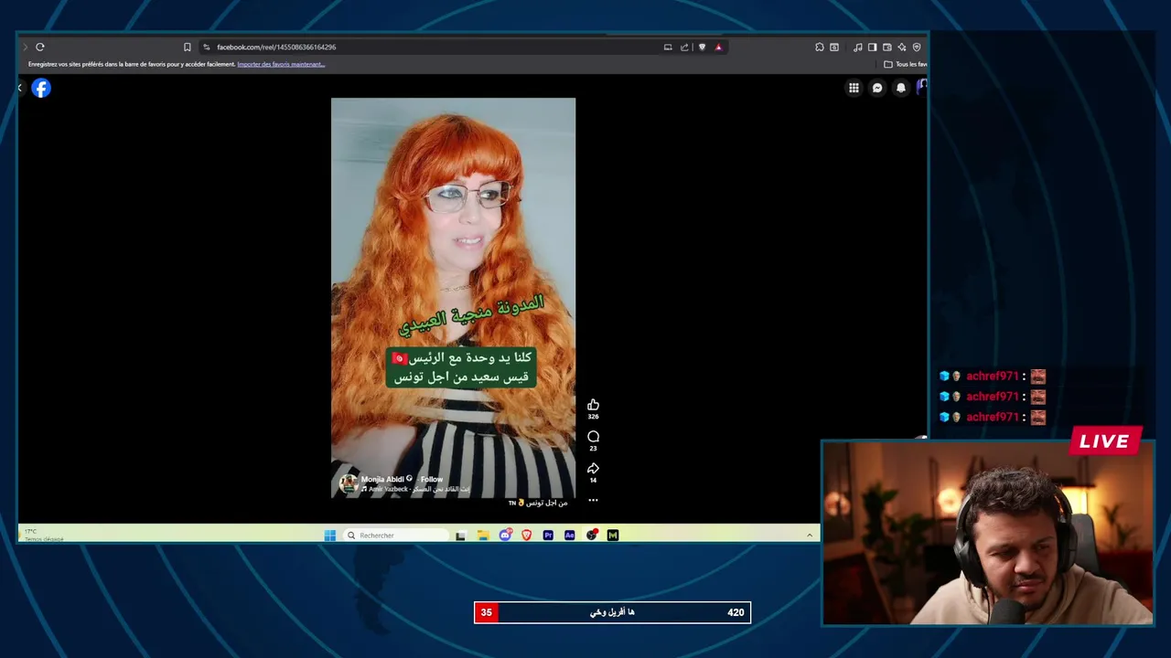Open Leo AI sparkle icon

(901, 47)
